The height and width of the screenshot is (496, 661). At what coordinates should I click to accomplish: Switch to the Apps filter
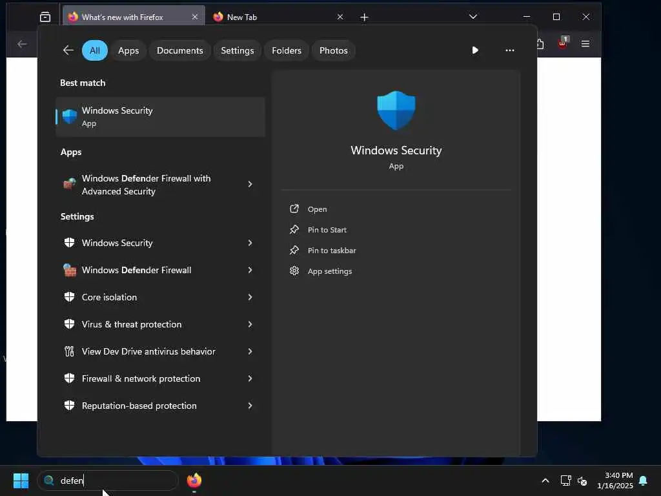(128, 50)
